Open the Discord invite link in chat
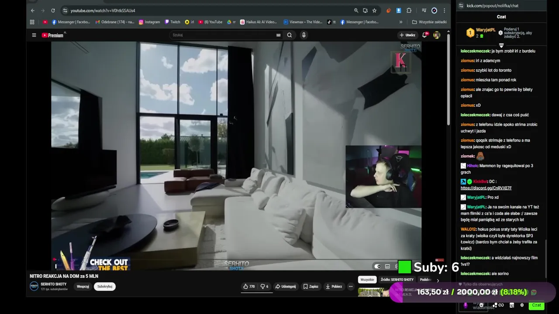This screenshot has height=314, width=559. pos(486,188)
